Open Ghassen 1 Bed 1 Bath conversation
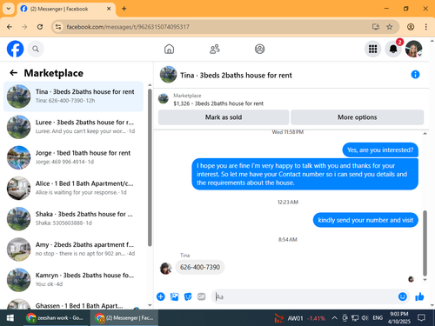This screenshot has width=435, height=326. point(73,303)
